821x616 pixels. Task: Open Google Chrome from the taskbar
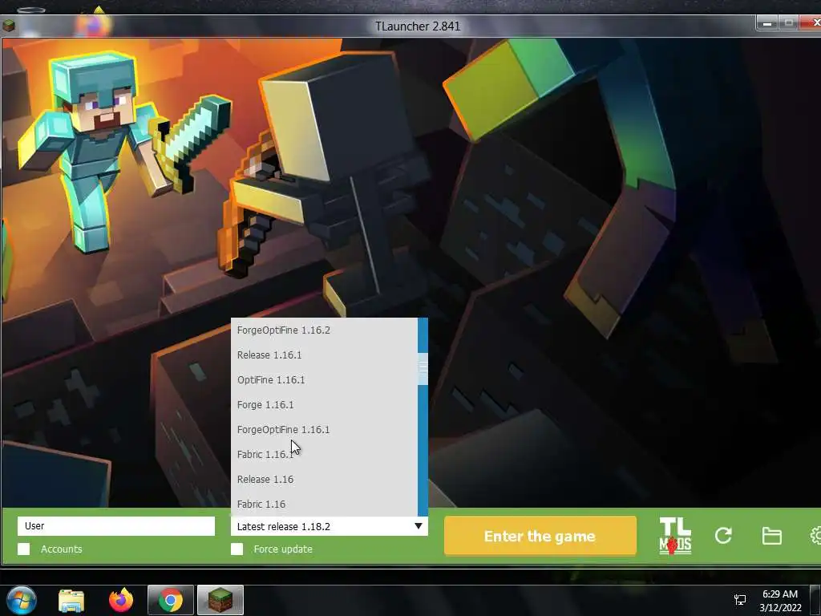(x=171, y=600)
